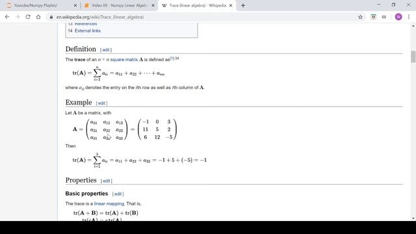The width and height of the screenshot is (416, 234).
Task: Switch to the Video 09 Numpy Linear Algebra tab
Action: coord(119,5)
